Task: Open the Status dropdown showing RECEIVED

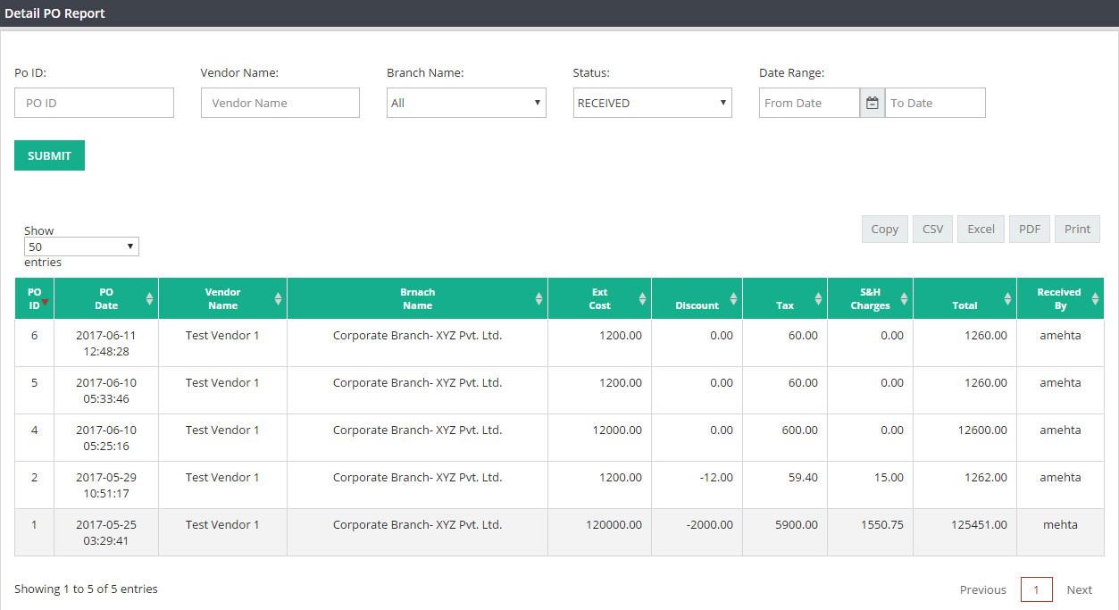Action: (x=653, y=103)
